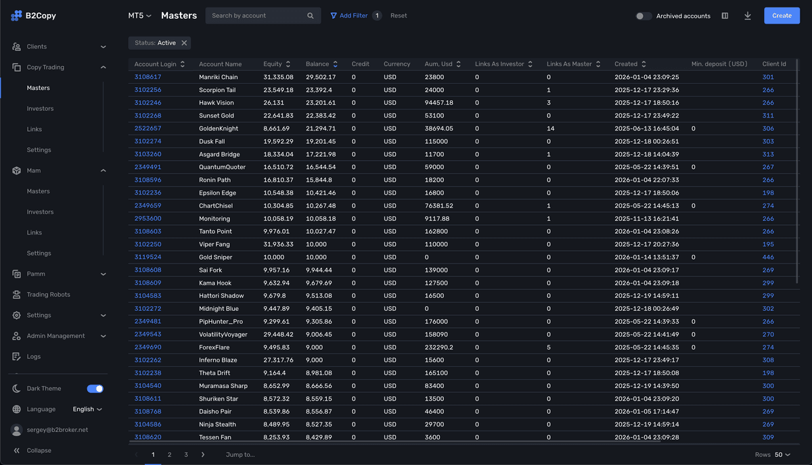Select the Copy Trading icon in sidebar

tap(16, 67)
